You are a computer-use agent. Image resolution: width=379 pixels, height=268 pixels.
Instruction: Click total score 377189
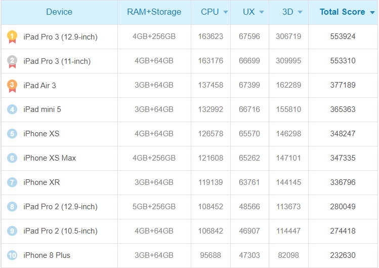point(343,85)
